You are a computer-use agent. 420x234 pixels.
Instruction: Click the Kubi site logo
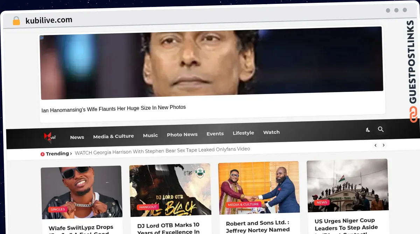pyautogui.click(x=50, y=137)
